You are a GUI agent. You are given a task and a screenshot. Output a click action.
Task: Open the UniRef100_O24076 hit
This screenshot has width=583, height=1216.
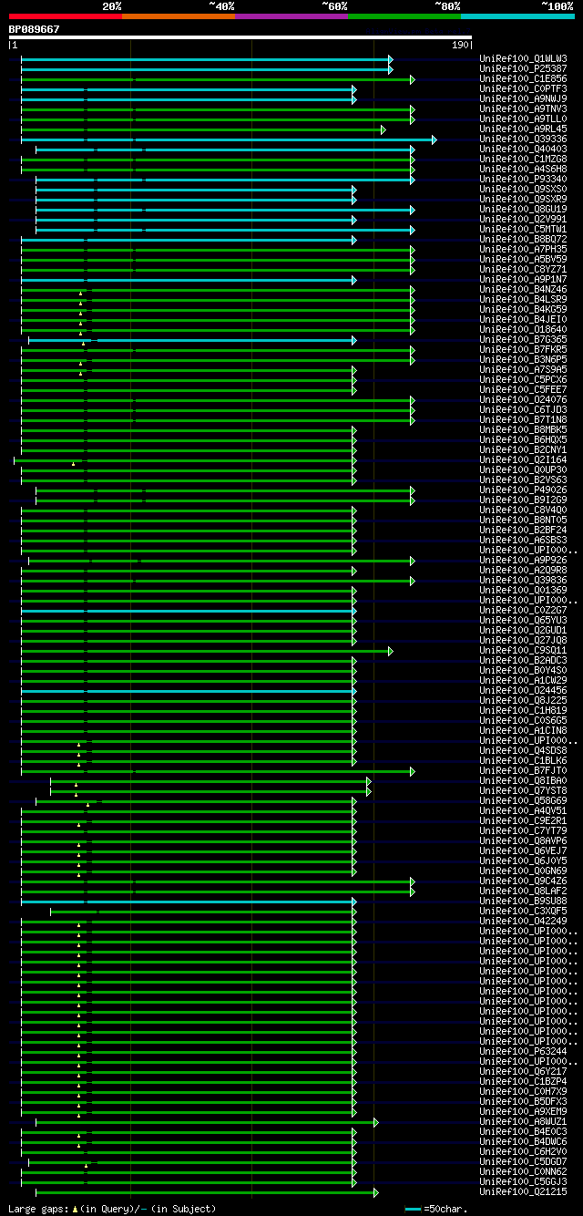pyautogui.click(x=523, y=399)
